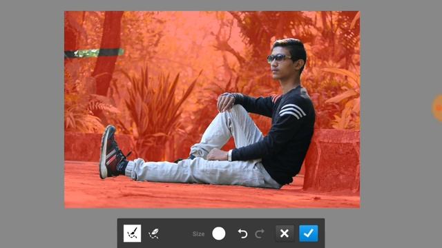This screenshot has height=248, width=442.
Task: Undo the last brush stroke
Action: click(x=242, y=234)
